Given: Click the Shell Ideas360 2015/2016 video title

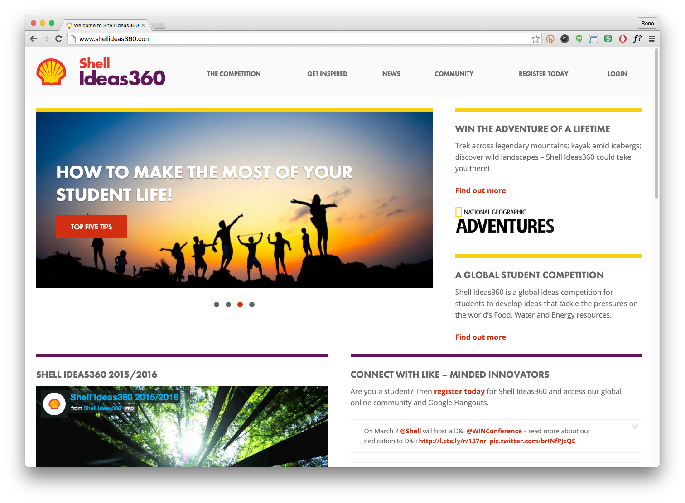Looking at the screenshot, I should [125, 397].
